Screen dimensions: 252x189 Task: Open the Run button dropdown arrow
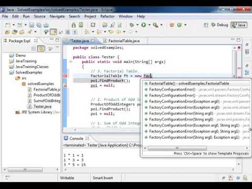pyautogui.click(x=149, y=25)
